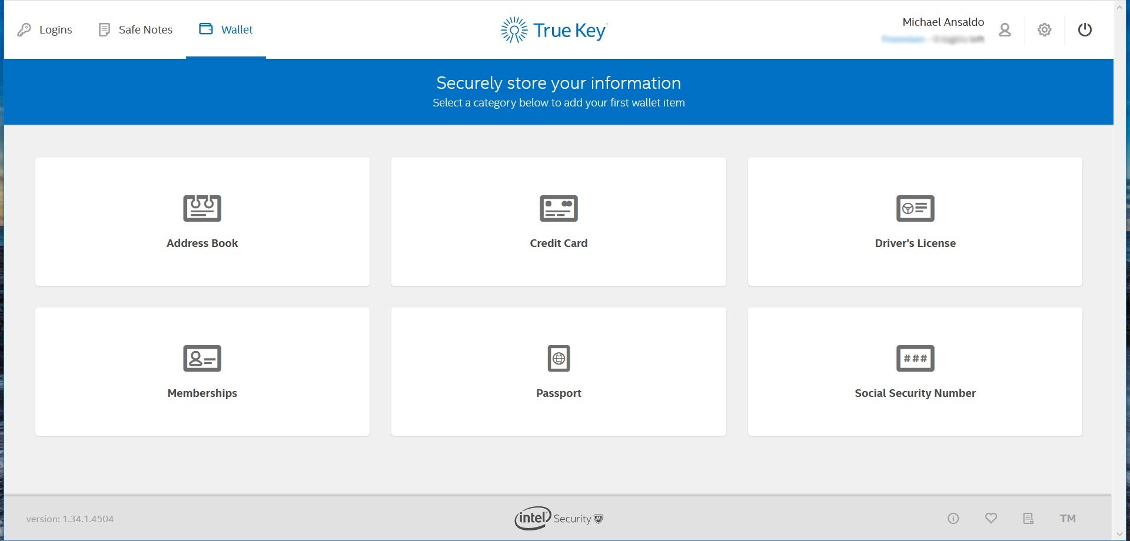
Task: Select the Social Security Number label
Action: tap(915, 393)
